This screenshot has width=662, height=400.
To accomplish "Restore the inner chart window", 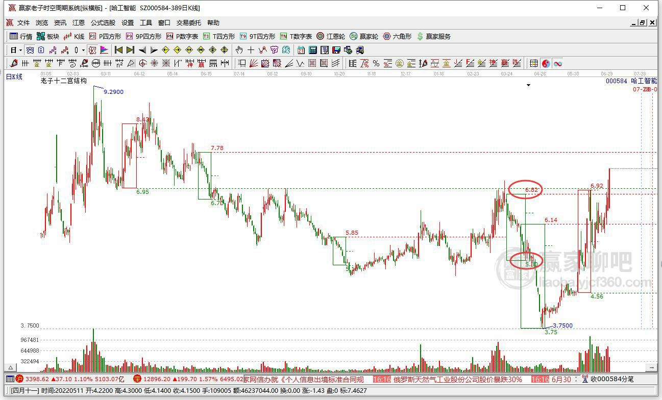I will (x=642, y=22).
